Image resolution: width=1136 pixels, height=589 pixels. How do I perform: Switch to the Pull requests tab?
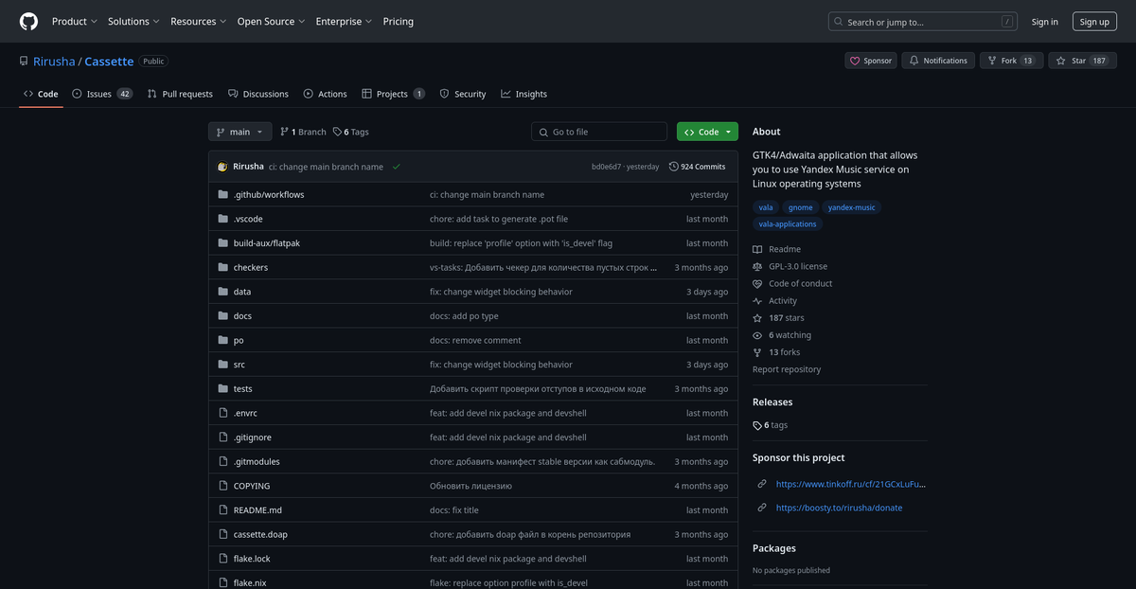click(180, 94)
